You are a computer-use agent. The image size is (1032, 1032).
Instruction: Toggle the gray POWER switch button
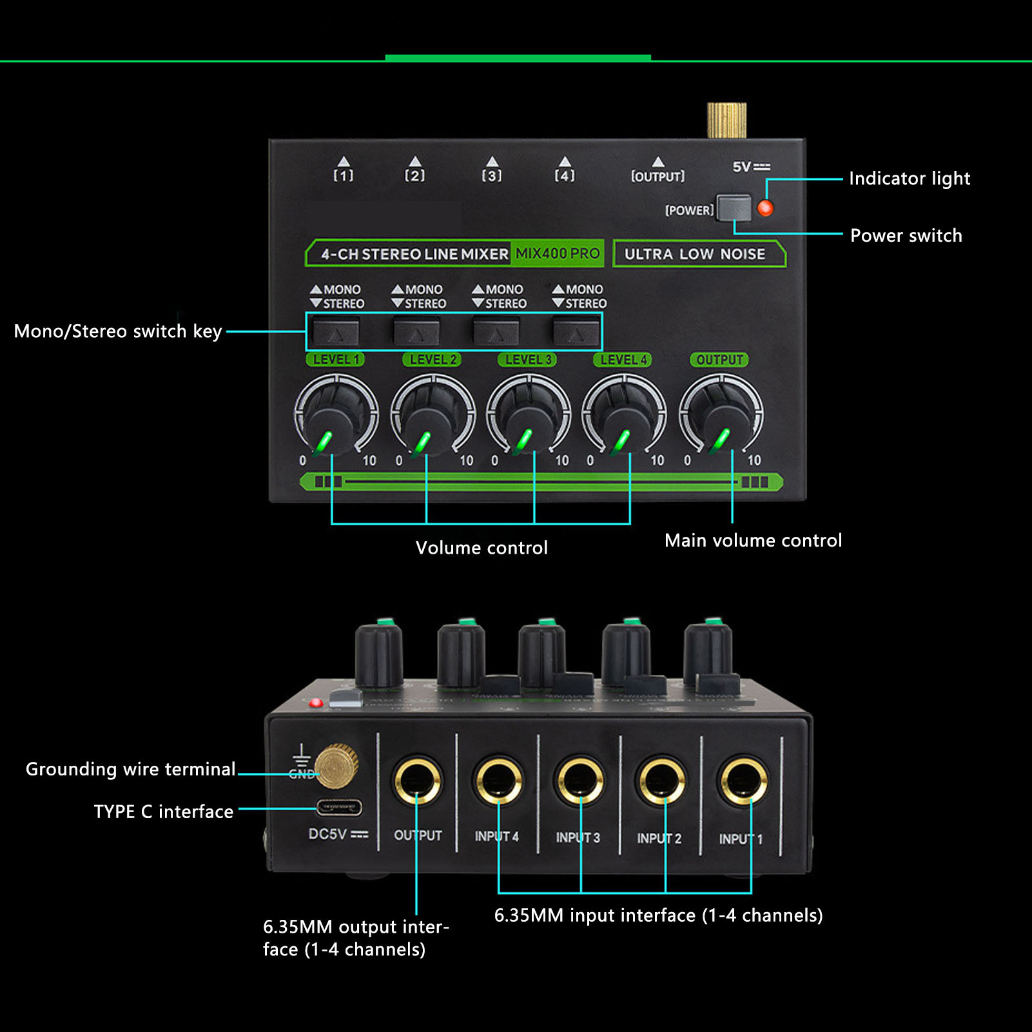click(x=734, y=208)
